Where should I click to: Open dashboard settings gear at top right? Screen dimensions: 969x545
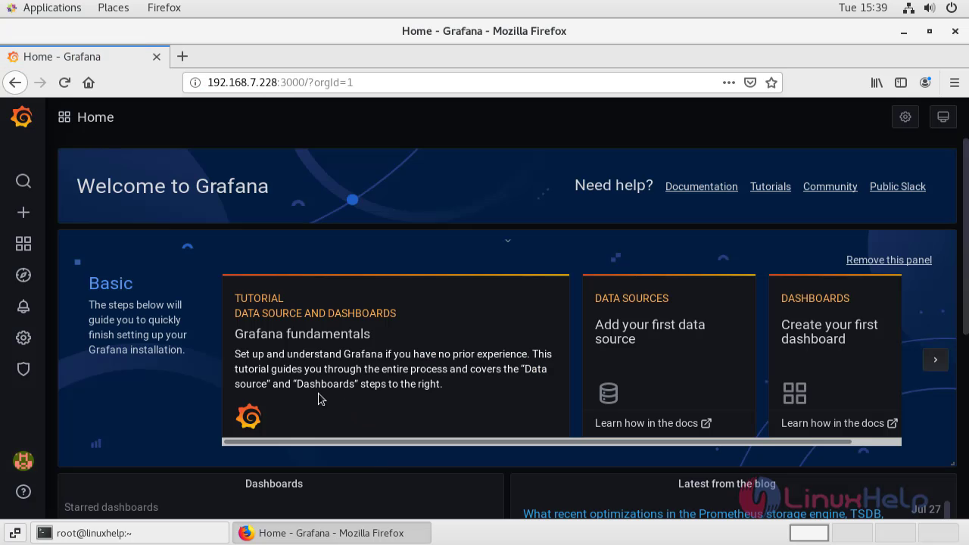pyautogui.click(x=905, y=117)
